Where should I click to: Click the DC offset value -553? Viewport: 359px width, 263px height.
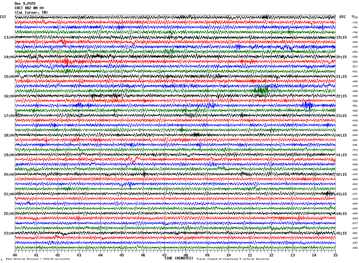tap(355, 52)
